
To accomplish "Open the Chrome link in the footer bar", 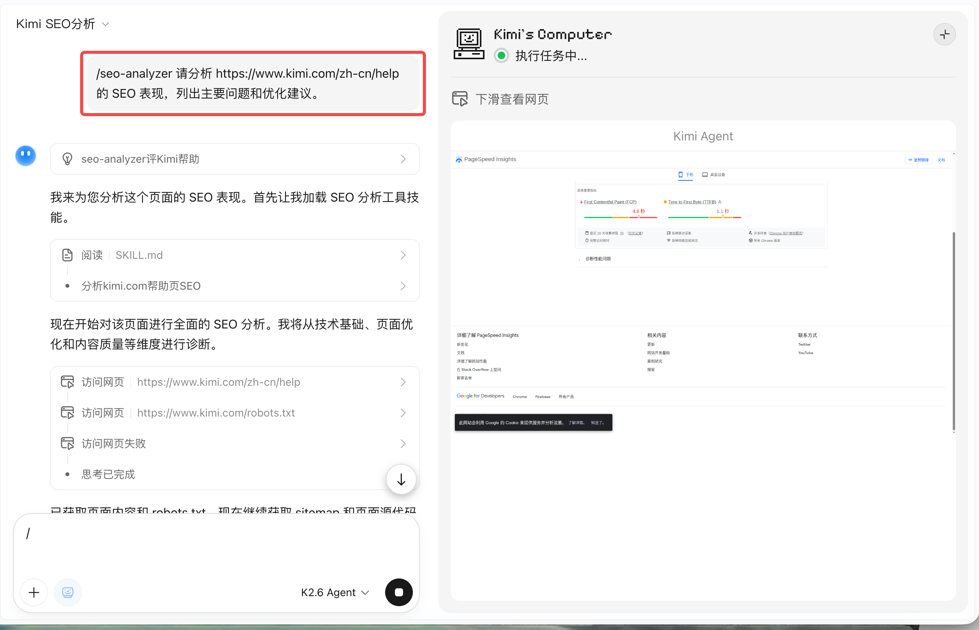I will pyautogui.click(x=520, y=397).
